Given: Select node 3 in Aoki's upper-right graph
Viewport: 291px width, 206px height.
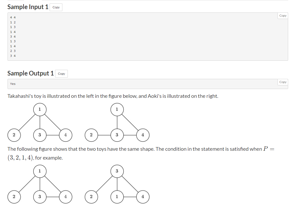Looking at the screenshot, I should 117,135.
